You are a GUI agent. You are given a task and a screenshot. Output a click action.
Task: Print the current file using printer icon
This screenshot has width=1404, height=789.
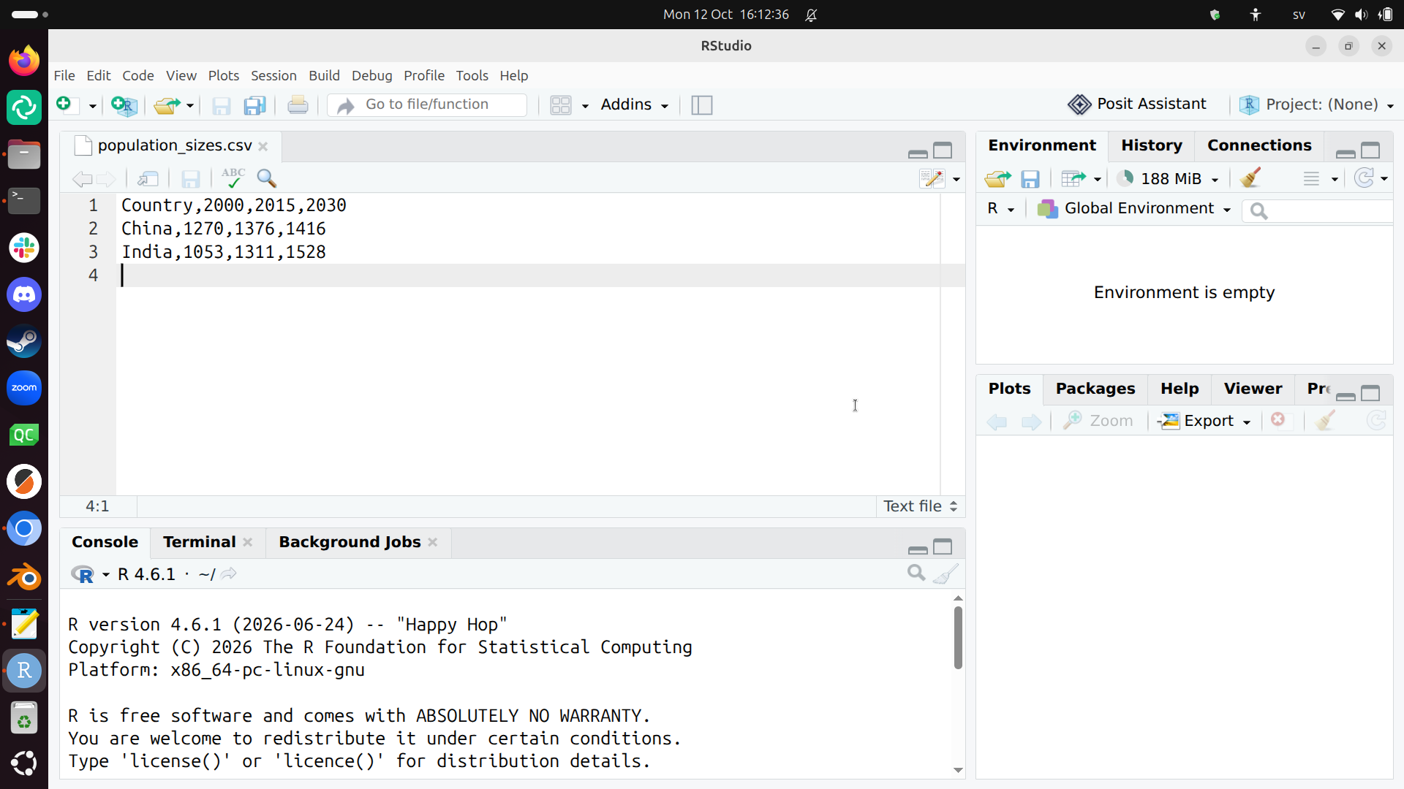point(298,105)
